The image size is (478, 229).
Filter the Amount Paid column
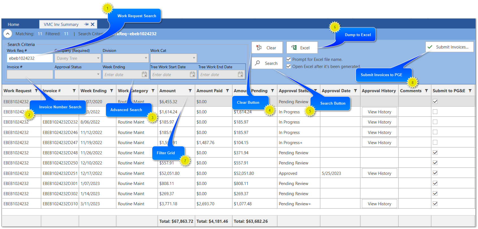point(227,91)
